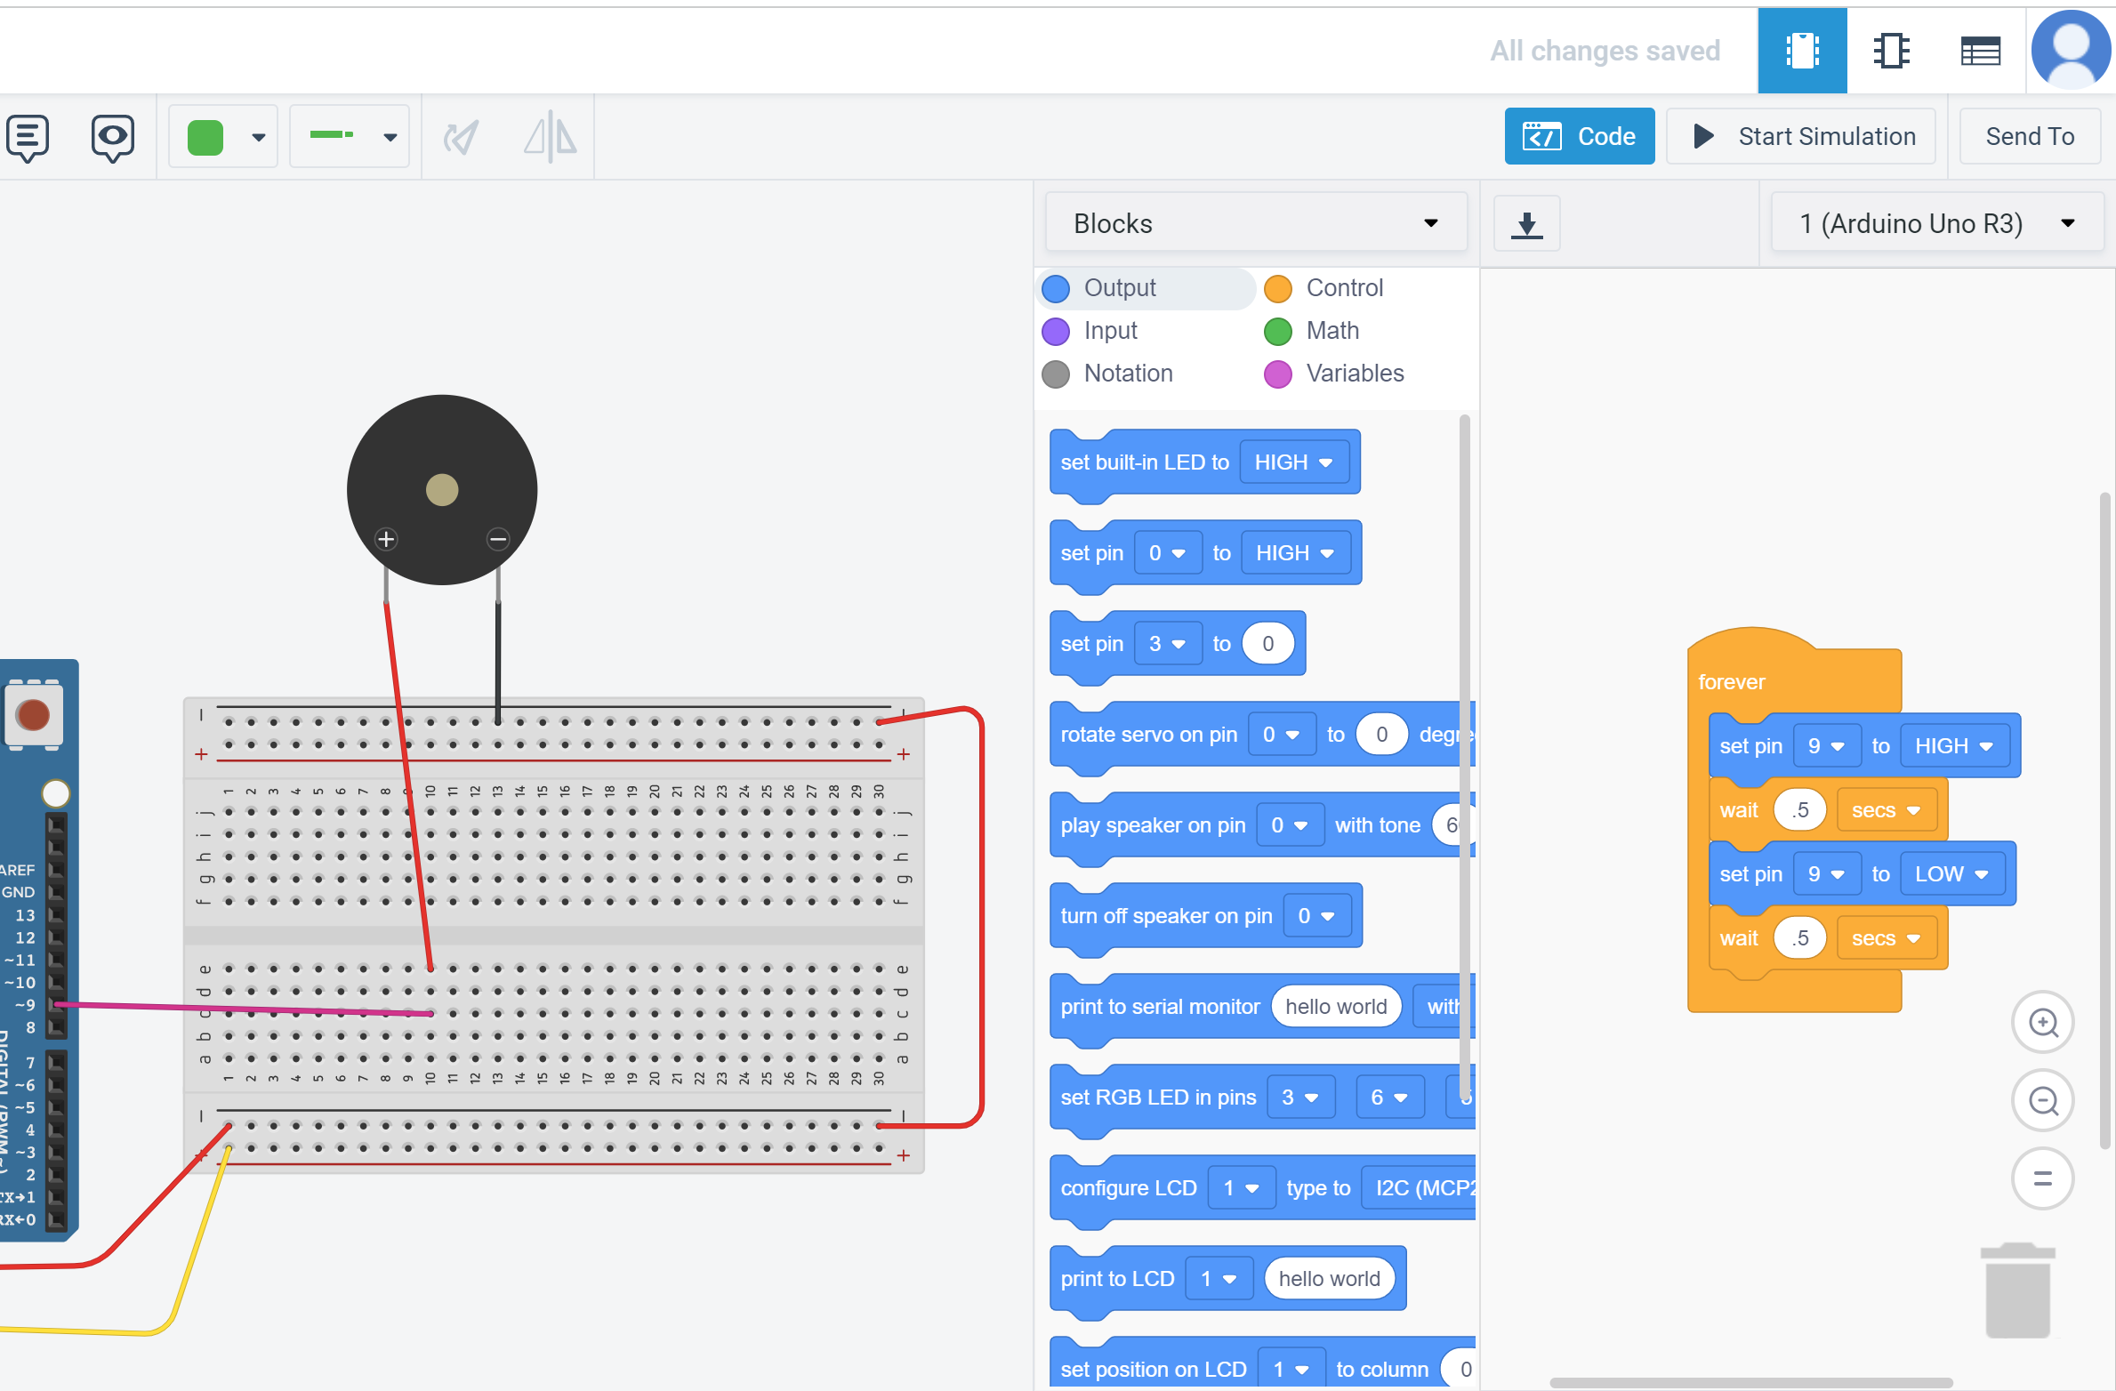Open wire type dropdown arrow

[x=390, y=137]
